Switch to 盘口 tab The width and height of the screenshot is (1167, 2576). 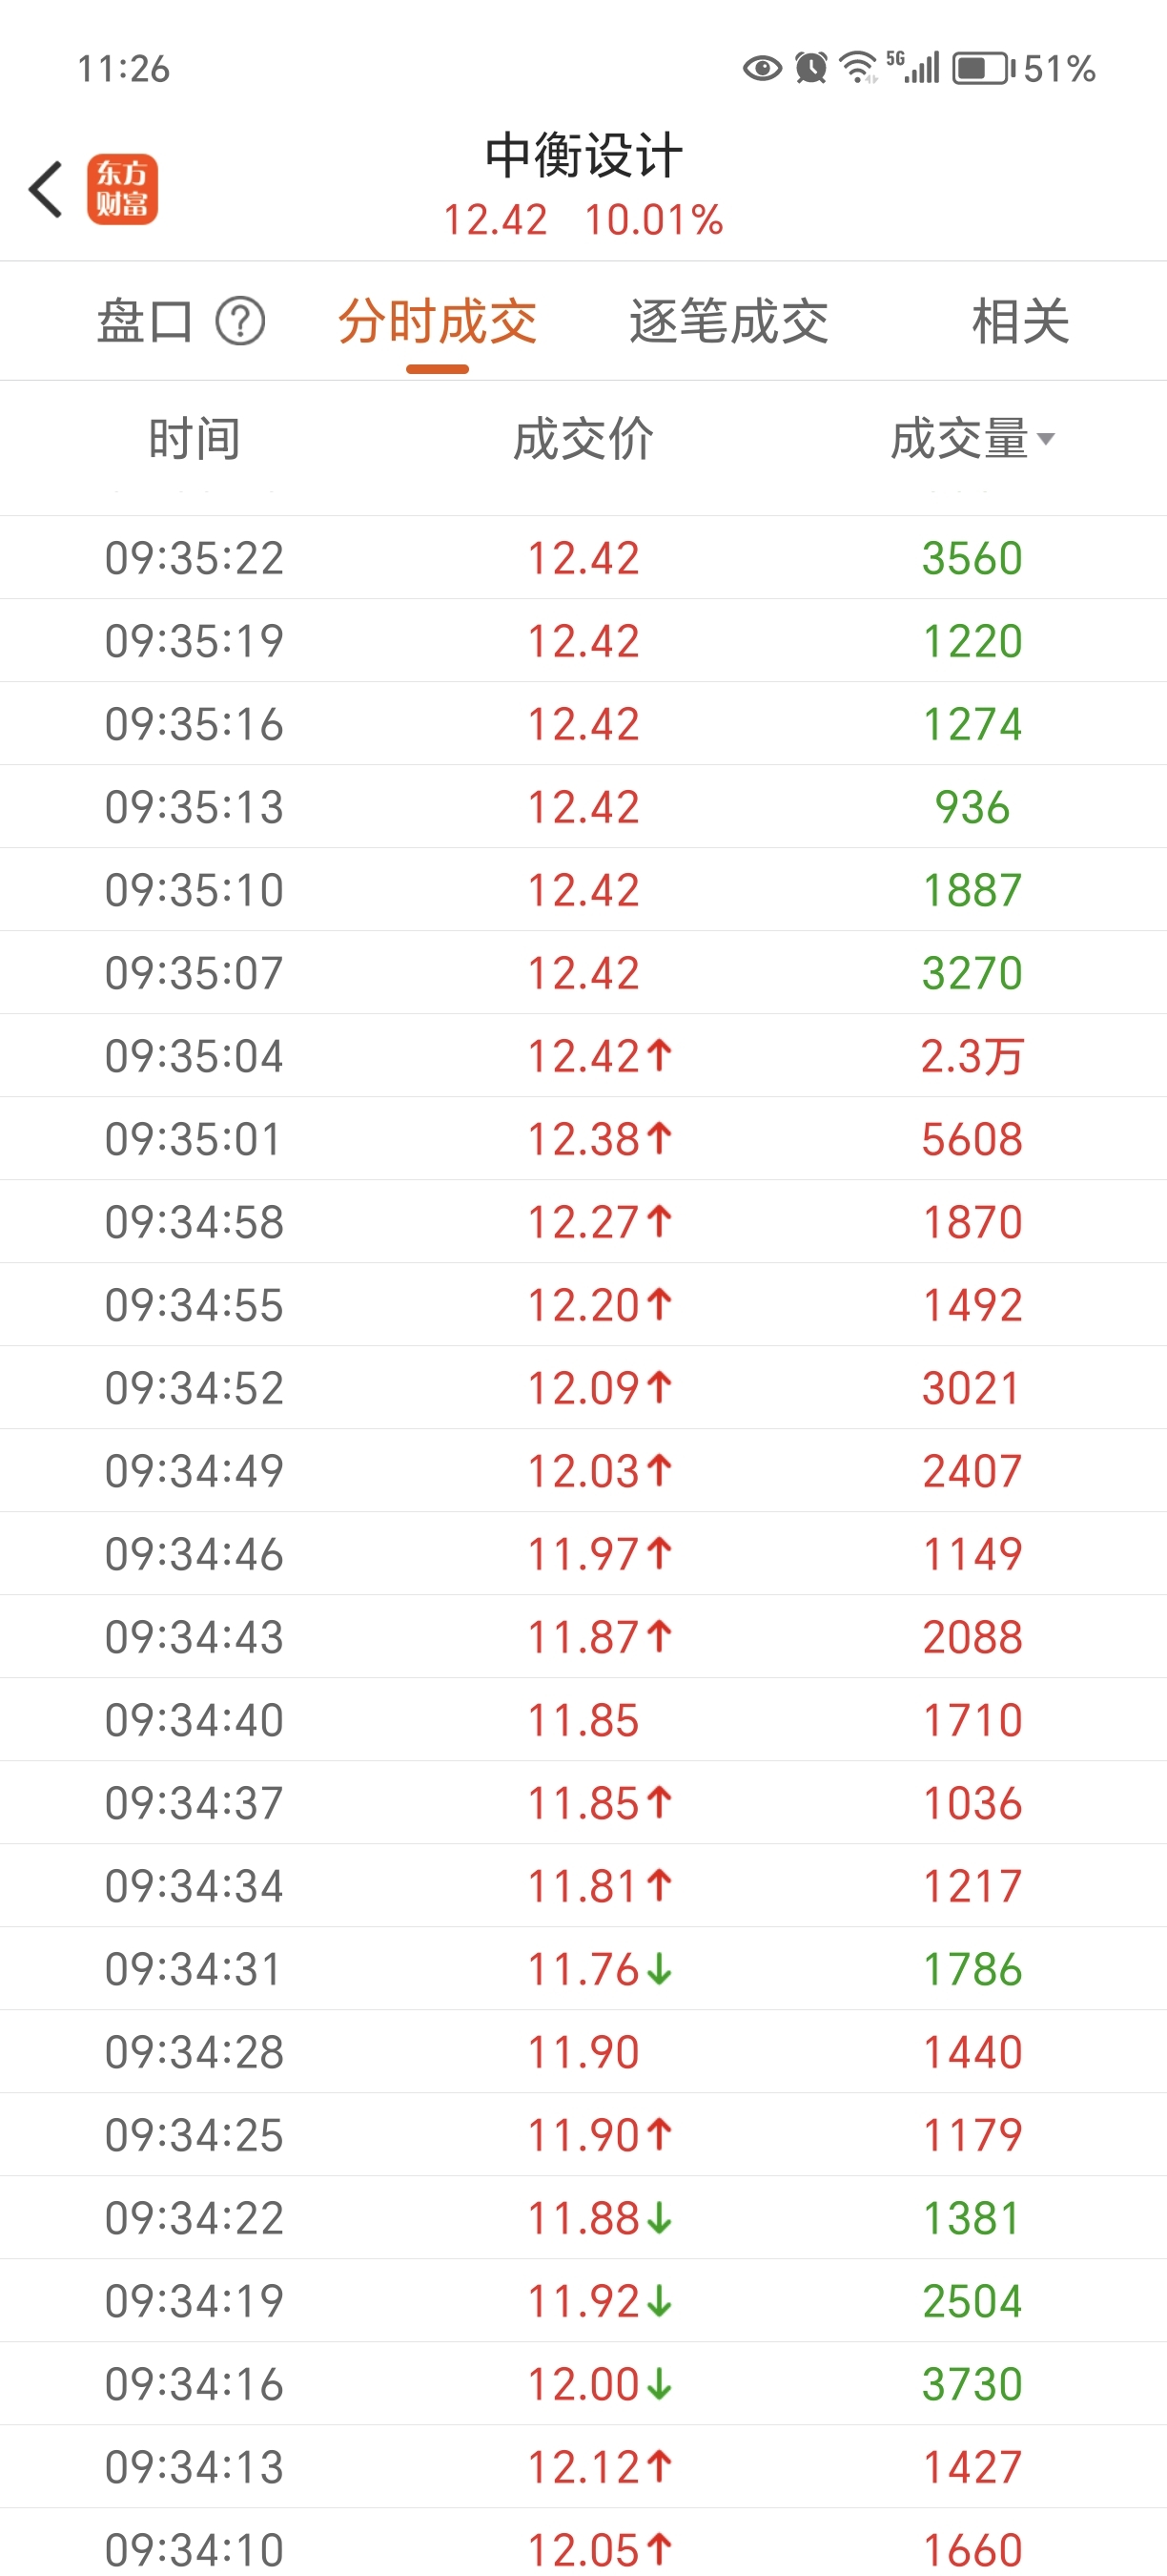(x=145, y=322)
